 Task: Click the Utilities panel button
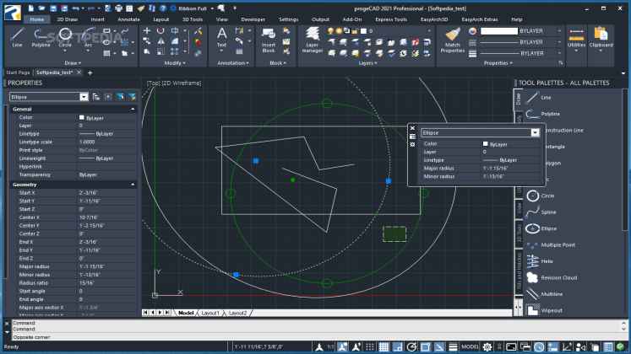tap(577, 39)
